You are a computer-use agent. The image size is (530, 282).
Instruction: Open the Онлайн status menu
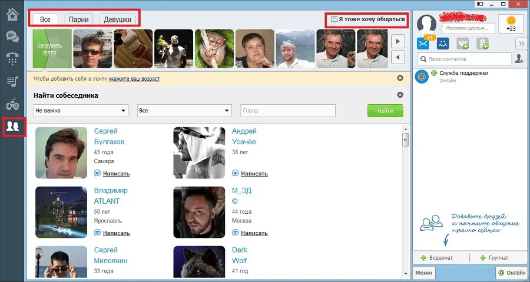[511, 273]
